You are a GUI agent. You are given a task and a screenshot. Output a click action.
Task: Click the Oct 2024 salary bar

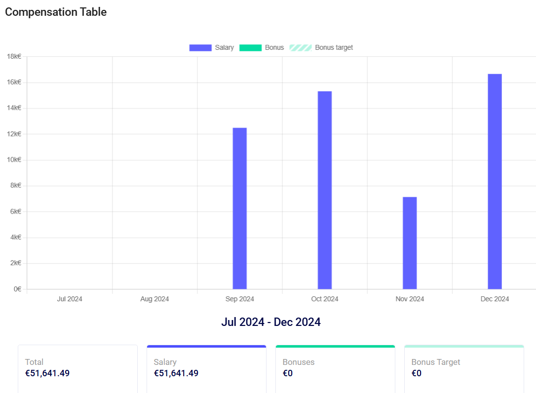(325, 190)
